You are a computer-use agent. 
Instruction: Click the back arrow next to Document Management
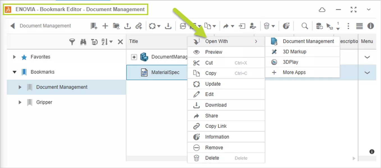tap(12, 26)
